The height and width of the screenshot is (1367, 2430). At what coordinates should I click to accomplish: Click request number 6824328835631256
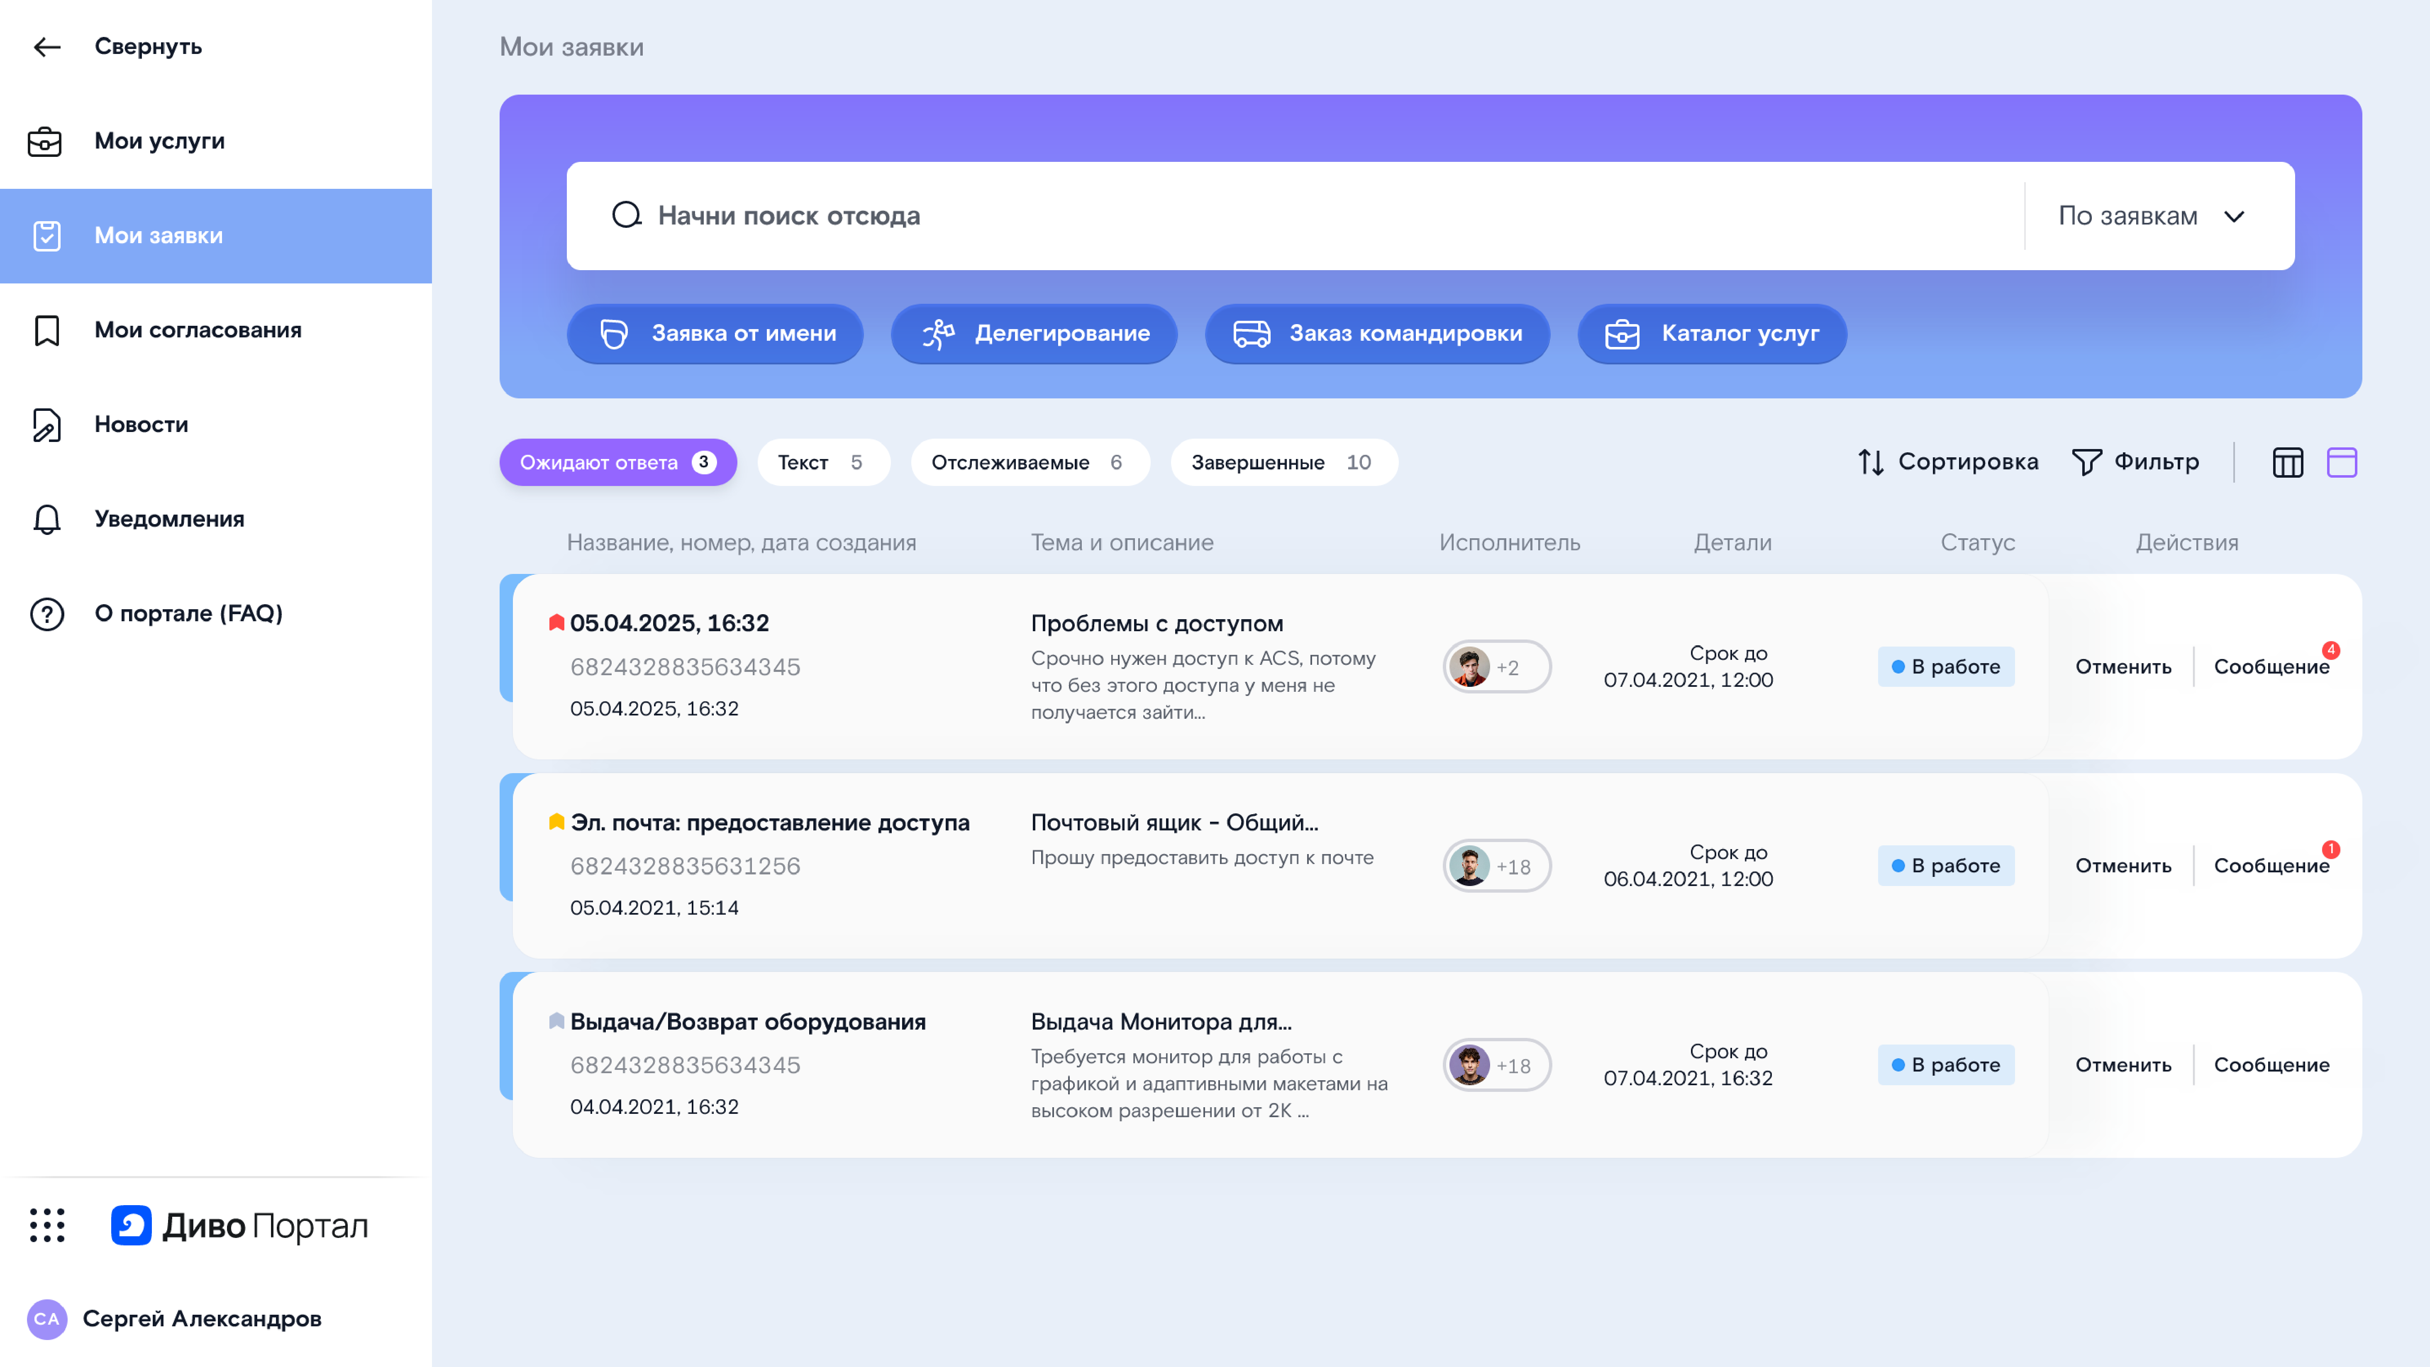685,866
